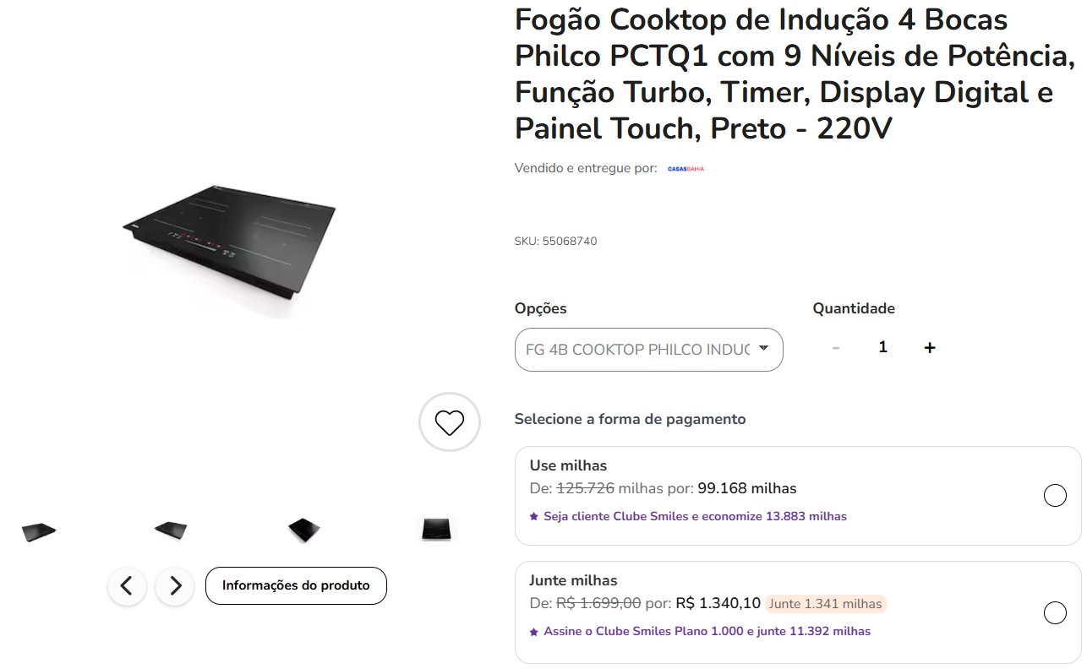Screen dimensions: 1087x669
Task: Click the quantity value field
Action: click(x=883, y=347)
